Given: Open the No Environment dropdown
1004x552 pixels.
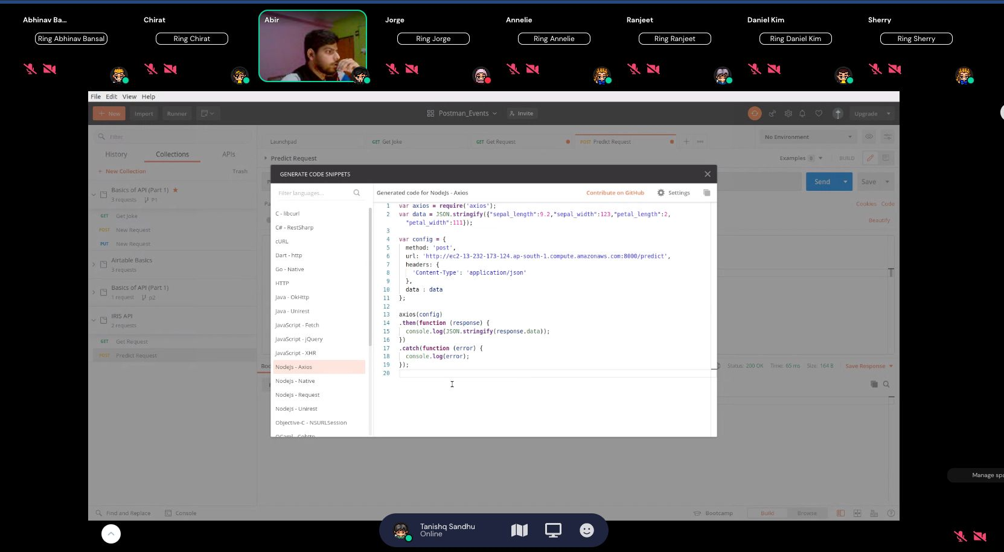Looking at the screenshot, I should 808,137.
